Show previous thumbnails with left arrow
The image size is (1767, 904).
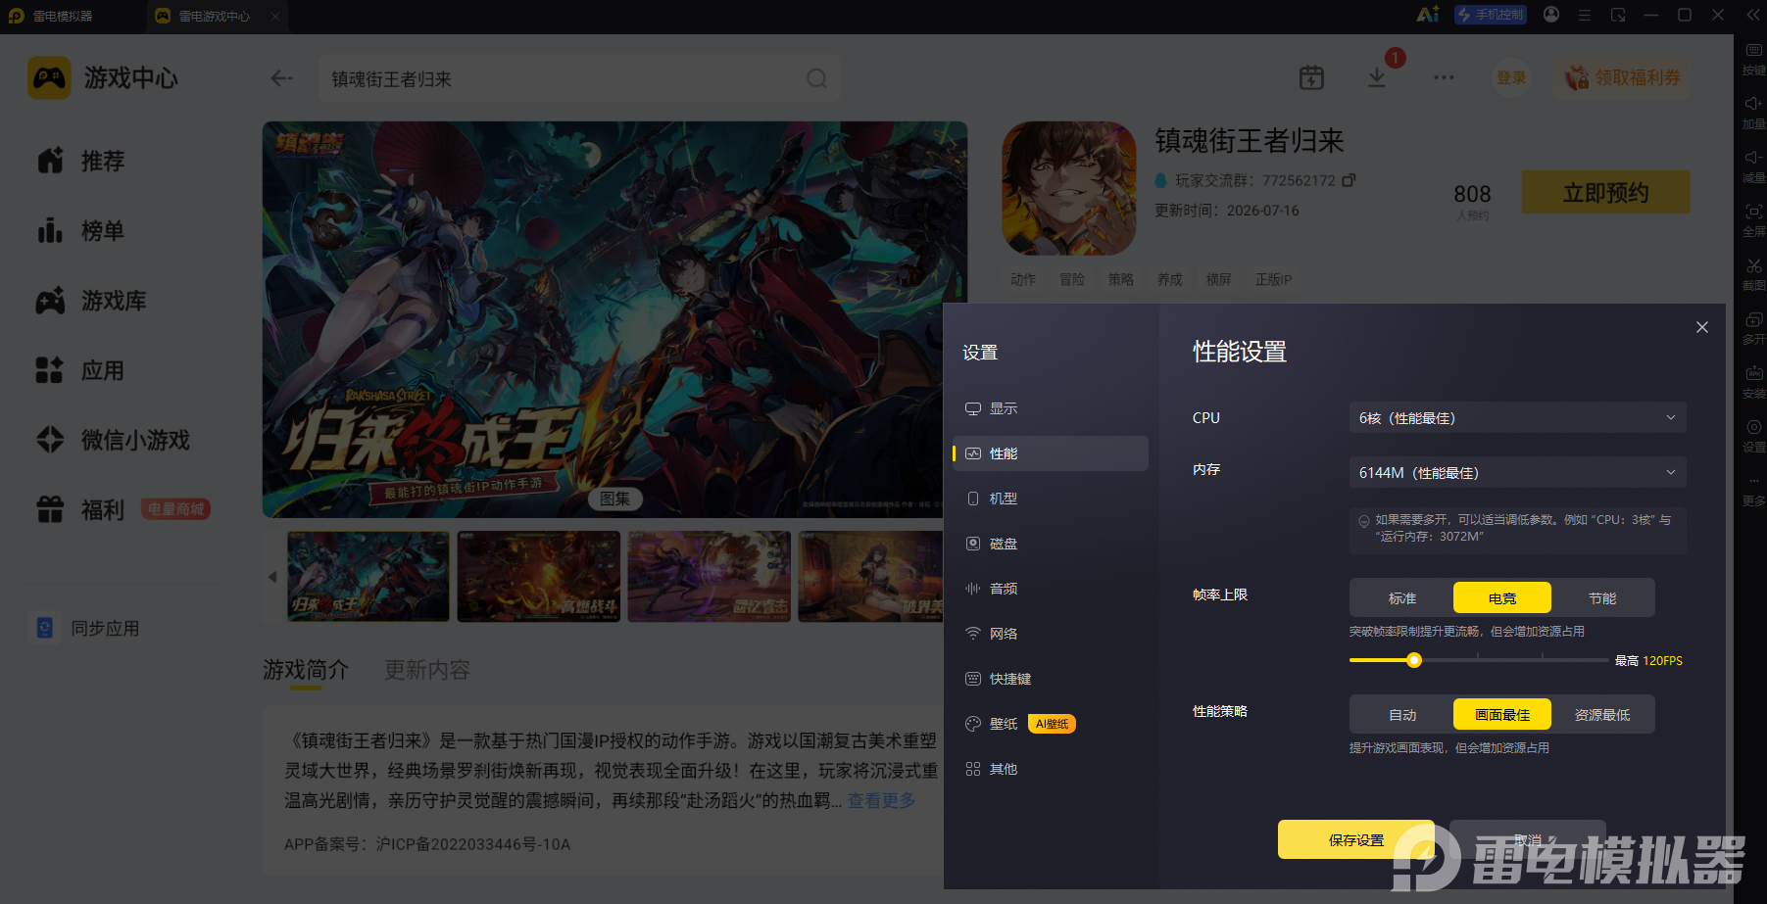tap(272, 577)
